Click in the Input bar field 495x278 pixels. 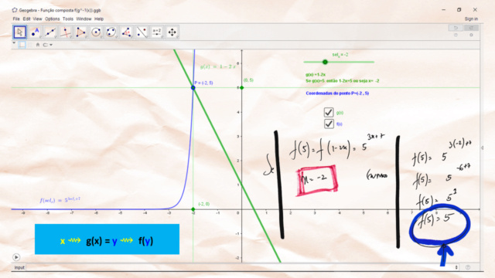click(240, 267)
